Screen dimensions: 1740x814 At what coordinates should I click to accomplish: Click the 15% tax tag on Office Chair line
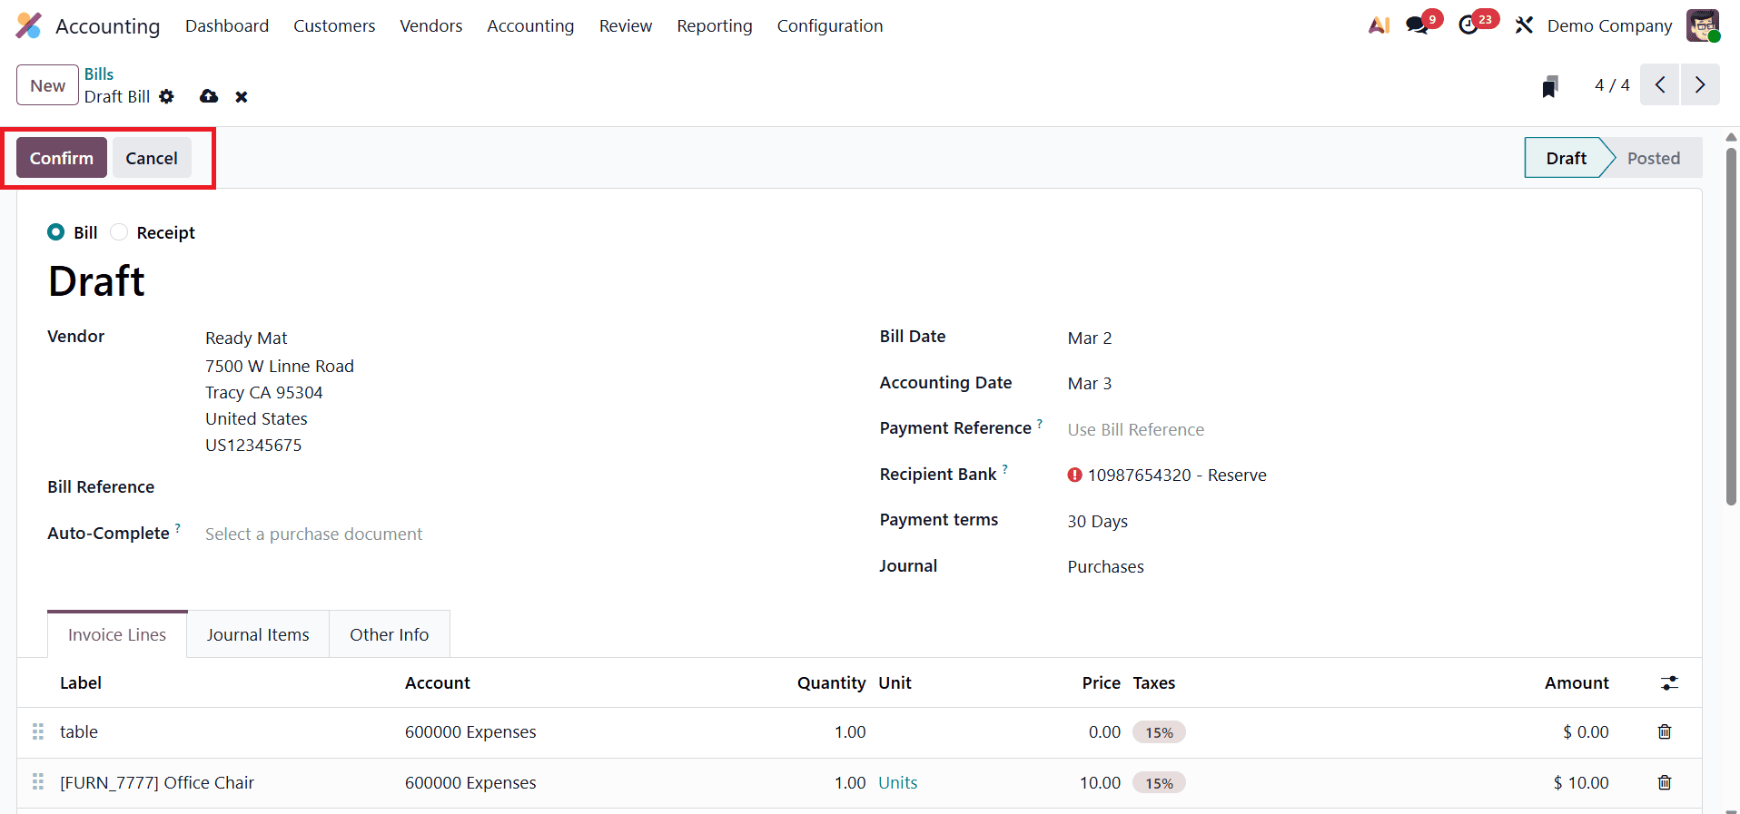point(1159,783)
